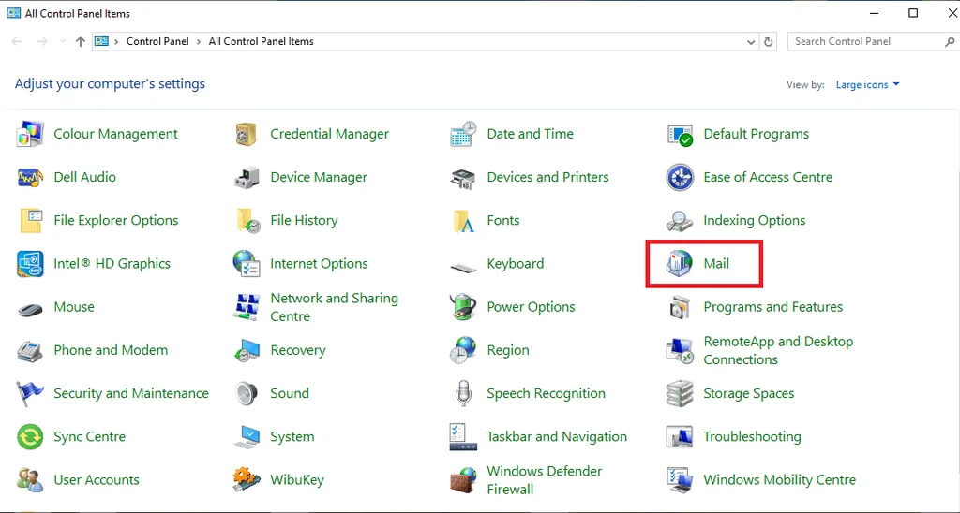Click the Back navigation arrow
Viewport: 960px width, 513px height.
(x=17, y=41)
